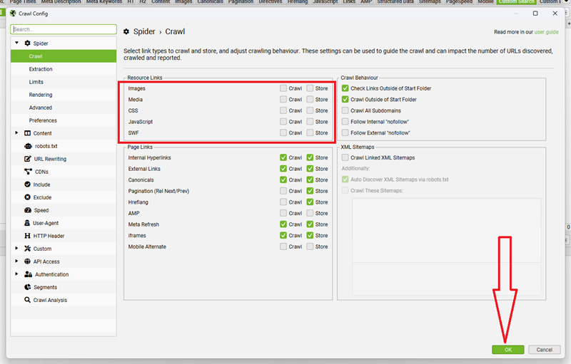
Task: Maximize the Crawl Config window
Action: [x=535, y=14]
